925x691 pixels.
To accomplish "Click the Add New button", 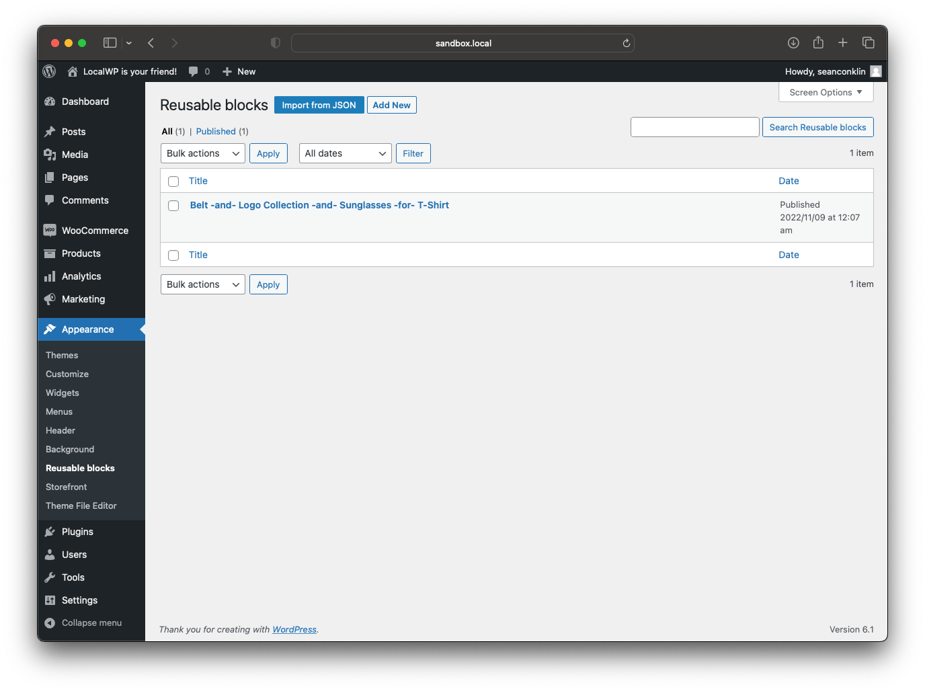I will point(392,105).
